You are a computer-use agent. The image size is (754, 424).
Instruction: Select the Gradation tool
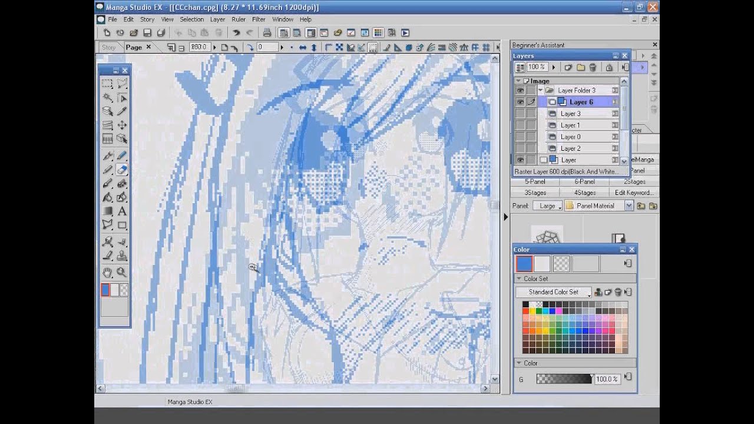[x=107, y=211]
